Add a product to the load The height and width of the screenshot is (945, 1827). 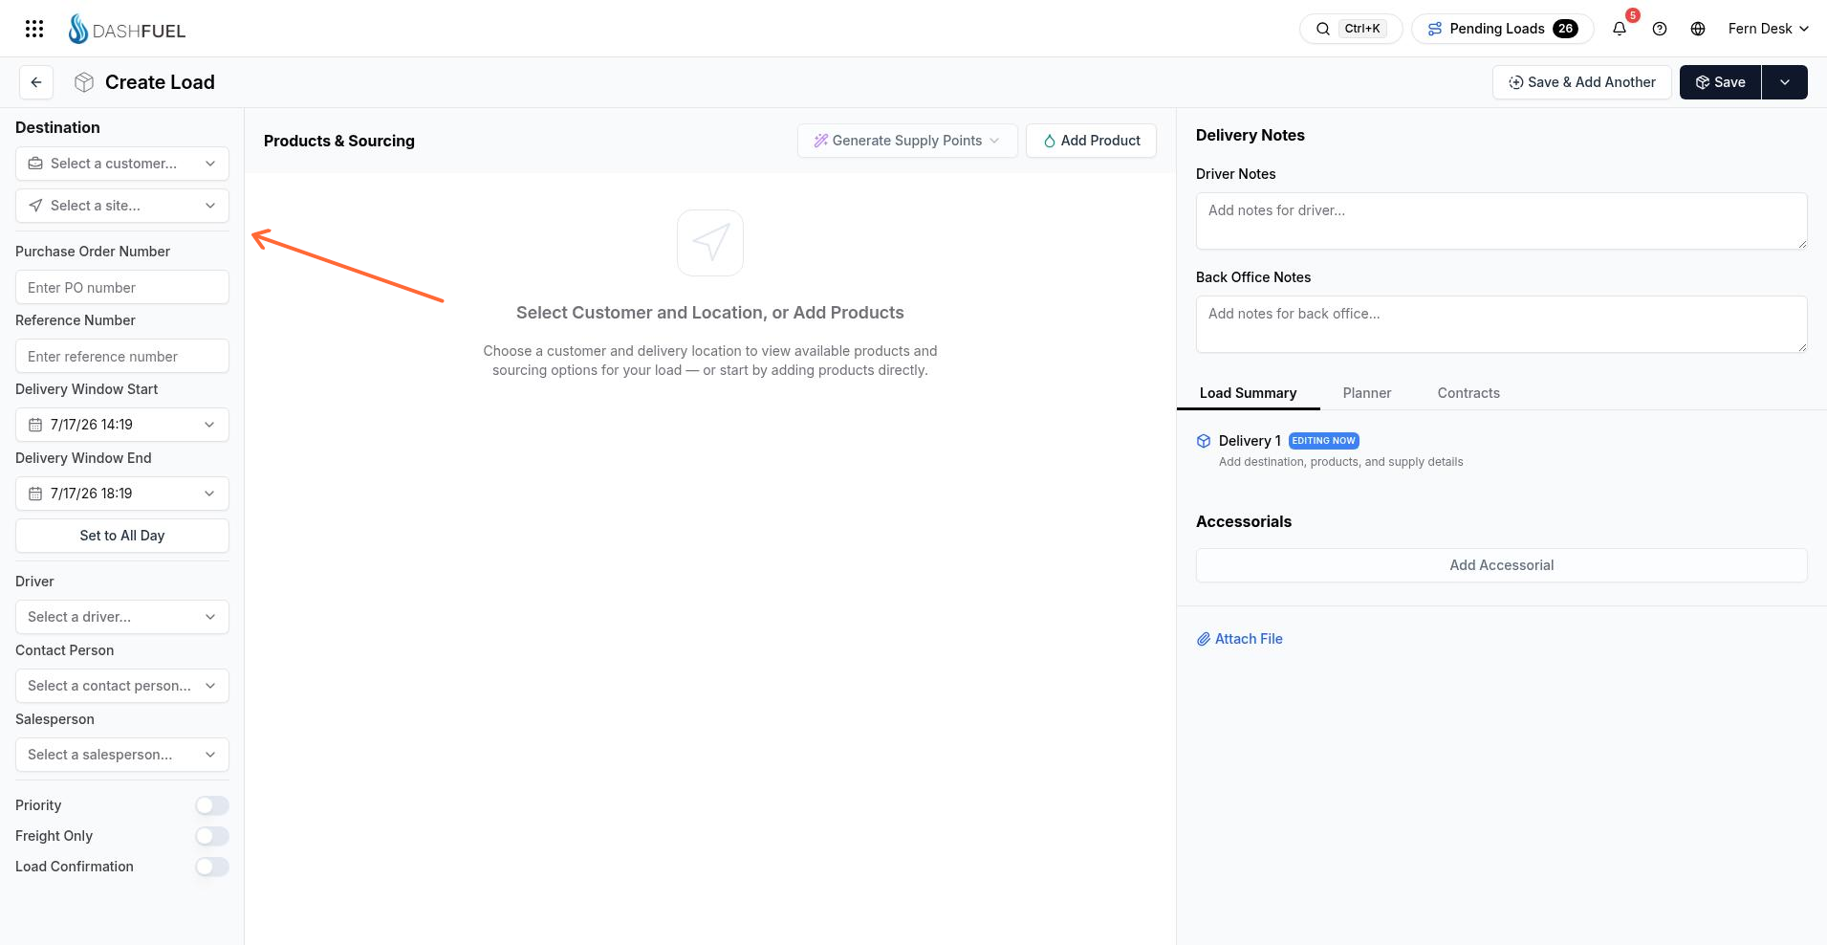[1091, 141]
